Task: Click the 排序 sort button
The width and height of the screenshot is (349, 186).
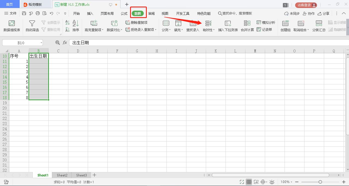Action: (x=76, y=26)
